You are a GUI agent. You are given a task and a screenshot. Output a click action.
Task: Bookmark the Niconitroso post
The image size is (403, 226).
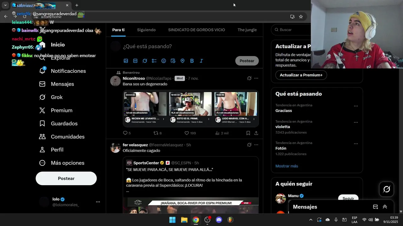pos(248,133)
